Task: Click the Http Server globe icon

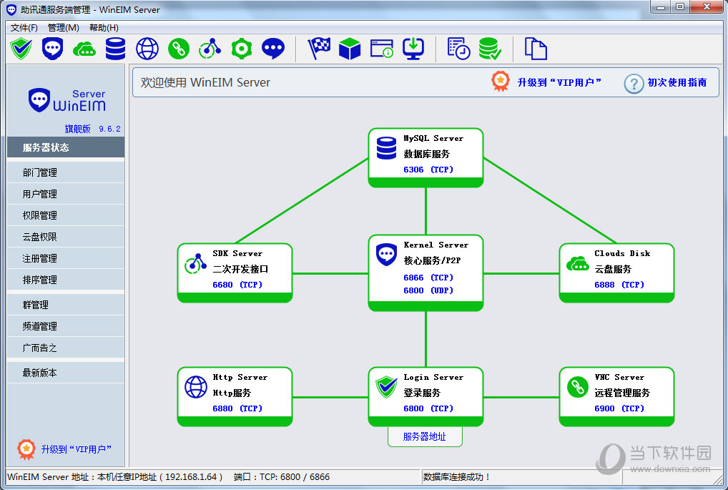Action: pyautogui.click(x=196, y=387)
